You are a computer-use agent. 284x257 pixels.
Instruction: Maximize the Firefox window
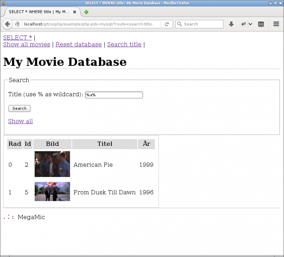tap(275, 3)
